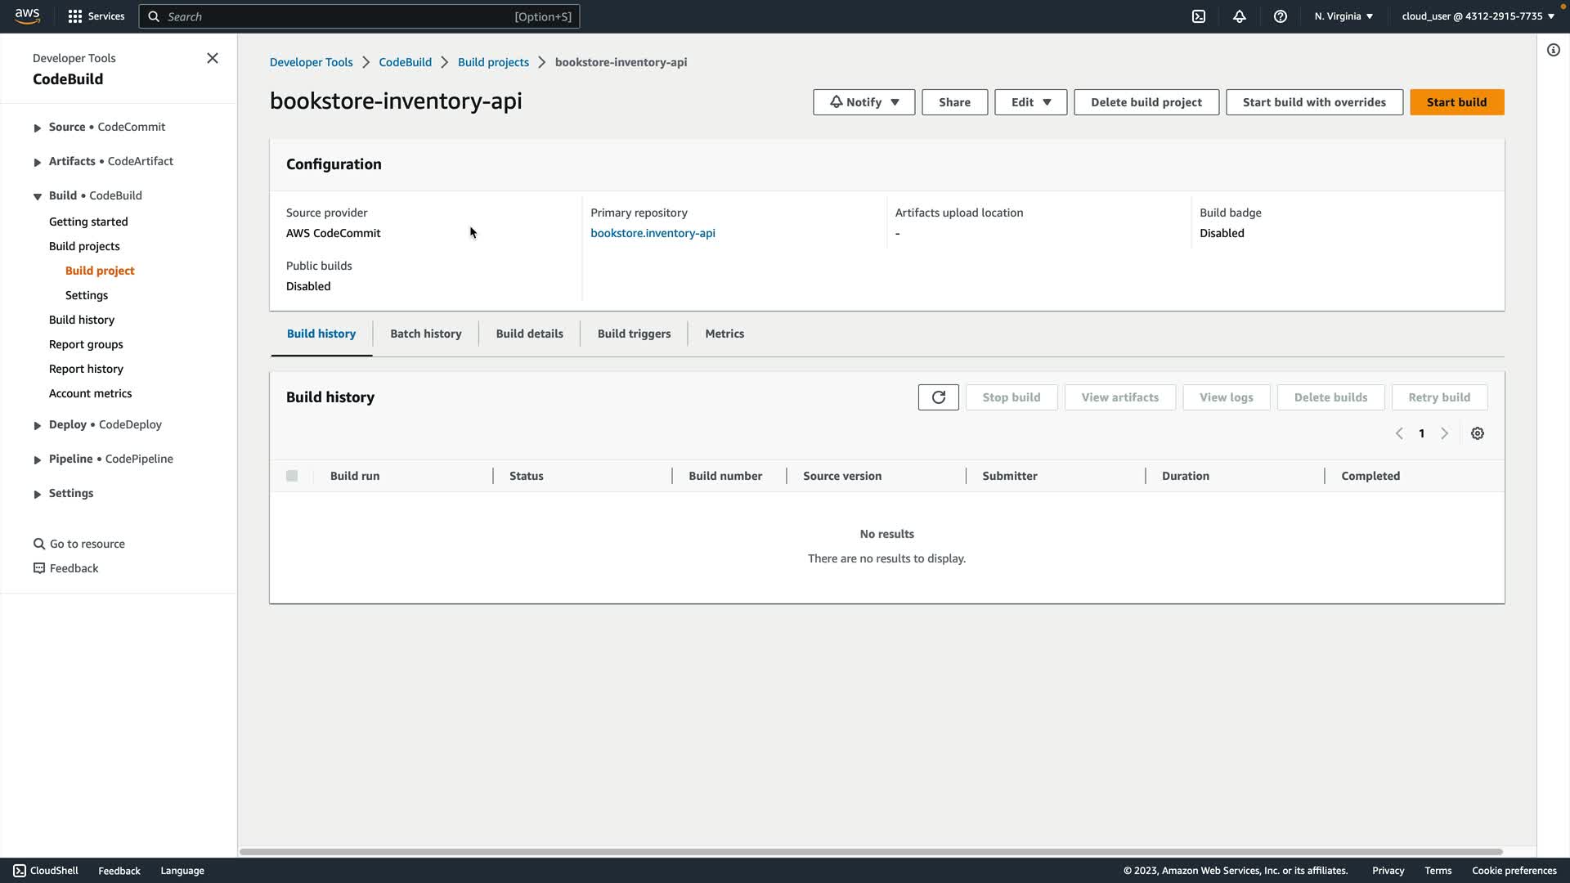Click the orange Start build button
Screen dimensions: 1570x883
(1456, 102)
